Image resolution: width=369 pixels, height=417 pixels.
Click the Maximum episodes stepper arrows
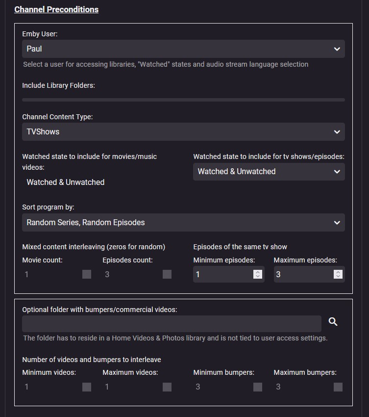point(338,275)
